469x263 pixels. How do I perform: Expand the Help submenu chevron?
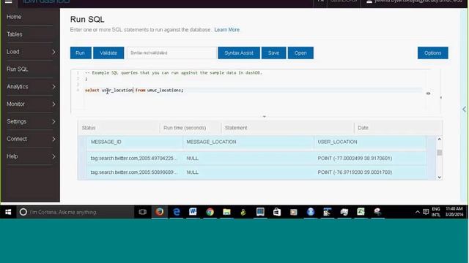pos(53,156)
